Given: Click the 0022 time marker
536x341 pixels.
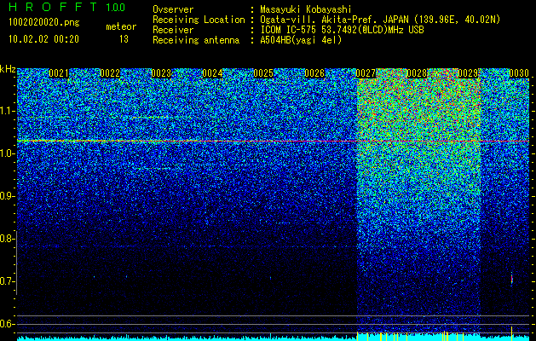Looking at the screenshot, I should 110,73.
